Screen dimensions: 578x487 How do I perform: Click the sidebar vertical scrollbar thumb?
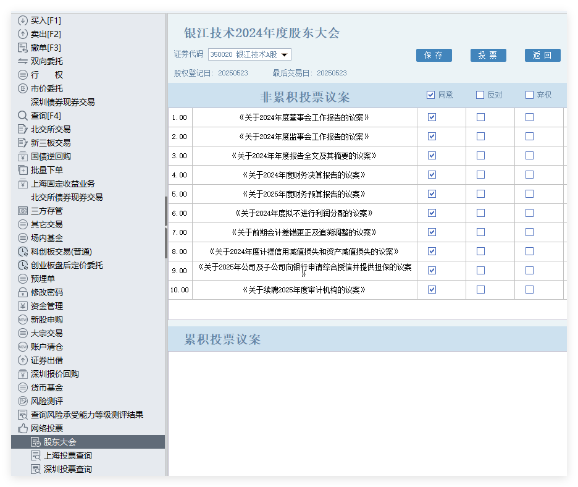coord(166,227)
